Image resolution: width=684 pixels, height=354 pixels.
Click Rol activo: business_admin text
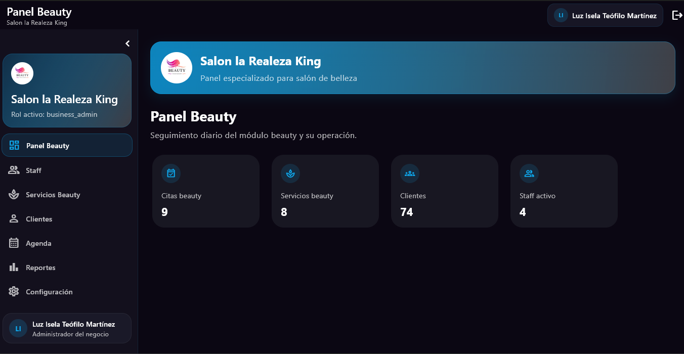(54, 114)
